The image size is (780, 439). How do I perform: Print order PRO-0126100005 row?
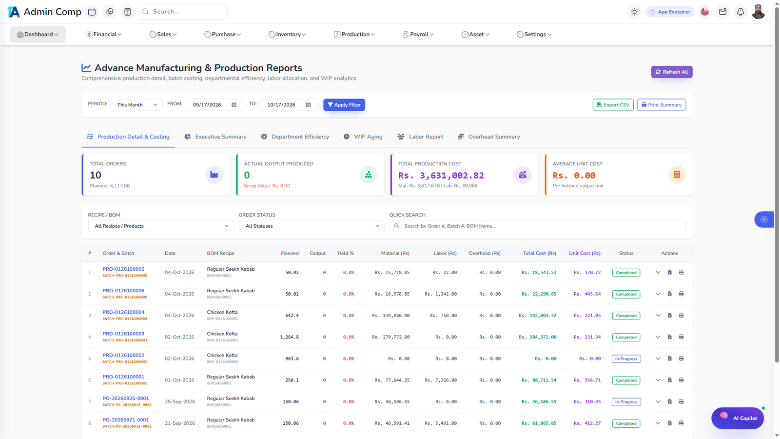(681, 272)
